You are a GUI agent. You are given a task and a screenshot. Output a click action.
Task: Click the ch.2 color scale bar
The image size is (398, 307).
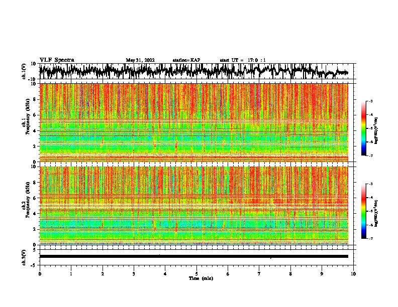363,211
